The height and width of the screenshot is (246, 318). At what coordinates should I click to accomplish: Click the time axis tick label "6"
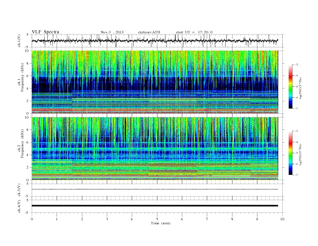(x=182, y=219)
